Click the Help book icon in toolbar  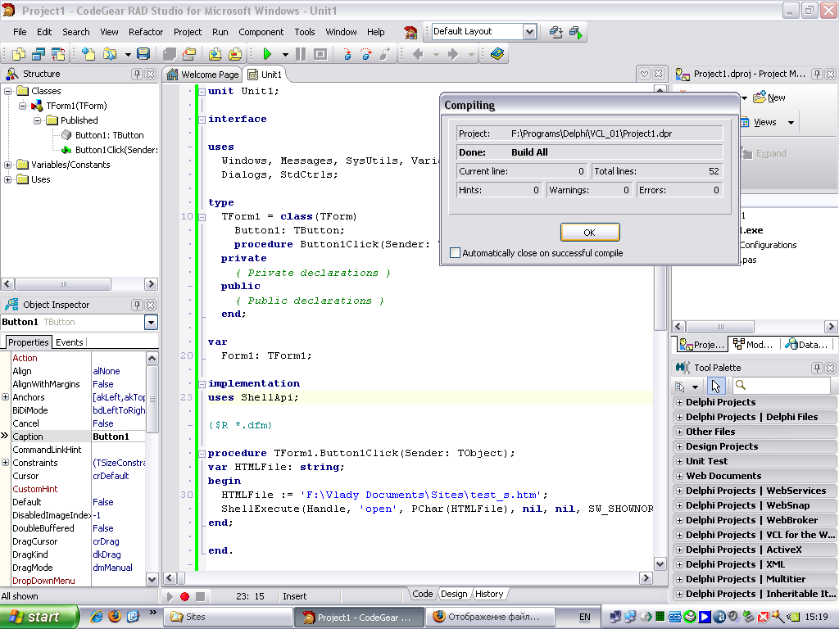[x=497, y=54]
